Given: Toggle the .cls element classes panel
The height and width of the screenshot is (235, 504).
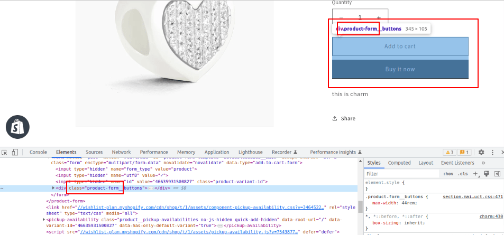Looking at the screenshot, I should coord(463,174).
